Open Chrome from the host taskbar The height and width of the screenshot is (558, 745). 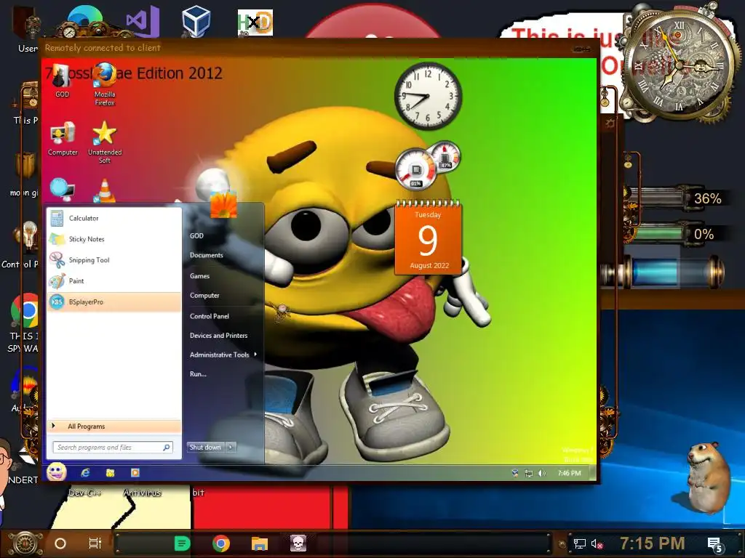pos(221,543)
